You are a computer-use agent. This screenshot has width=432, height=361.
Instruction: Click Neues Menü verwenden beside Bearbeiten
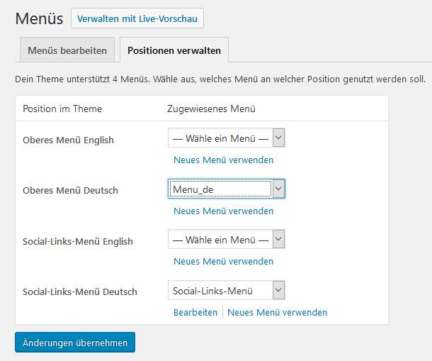tap(277, 313)
